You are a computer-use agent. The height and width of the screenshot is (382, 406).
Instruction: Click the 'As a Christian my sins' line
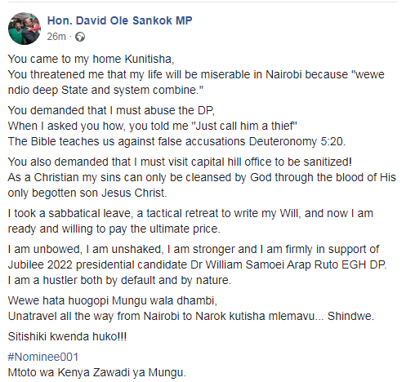tap(202, 177)
